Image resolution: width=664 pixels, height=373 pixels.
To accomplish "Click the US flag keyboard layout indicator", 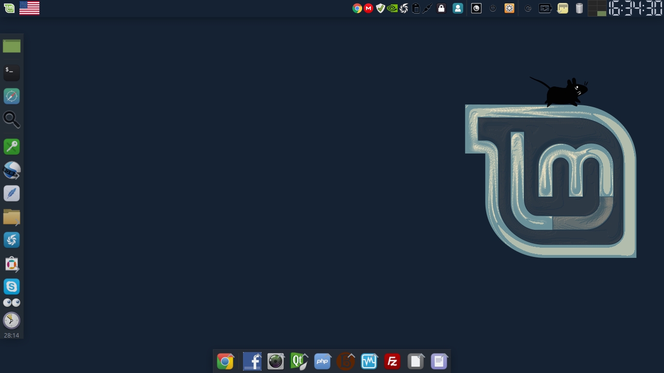I will (29, 8).
